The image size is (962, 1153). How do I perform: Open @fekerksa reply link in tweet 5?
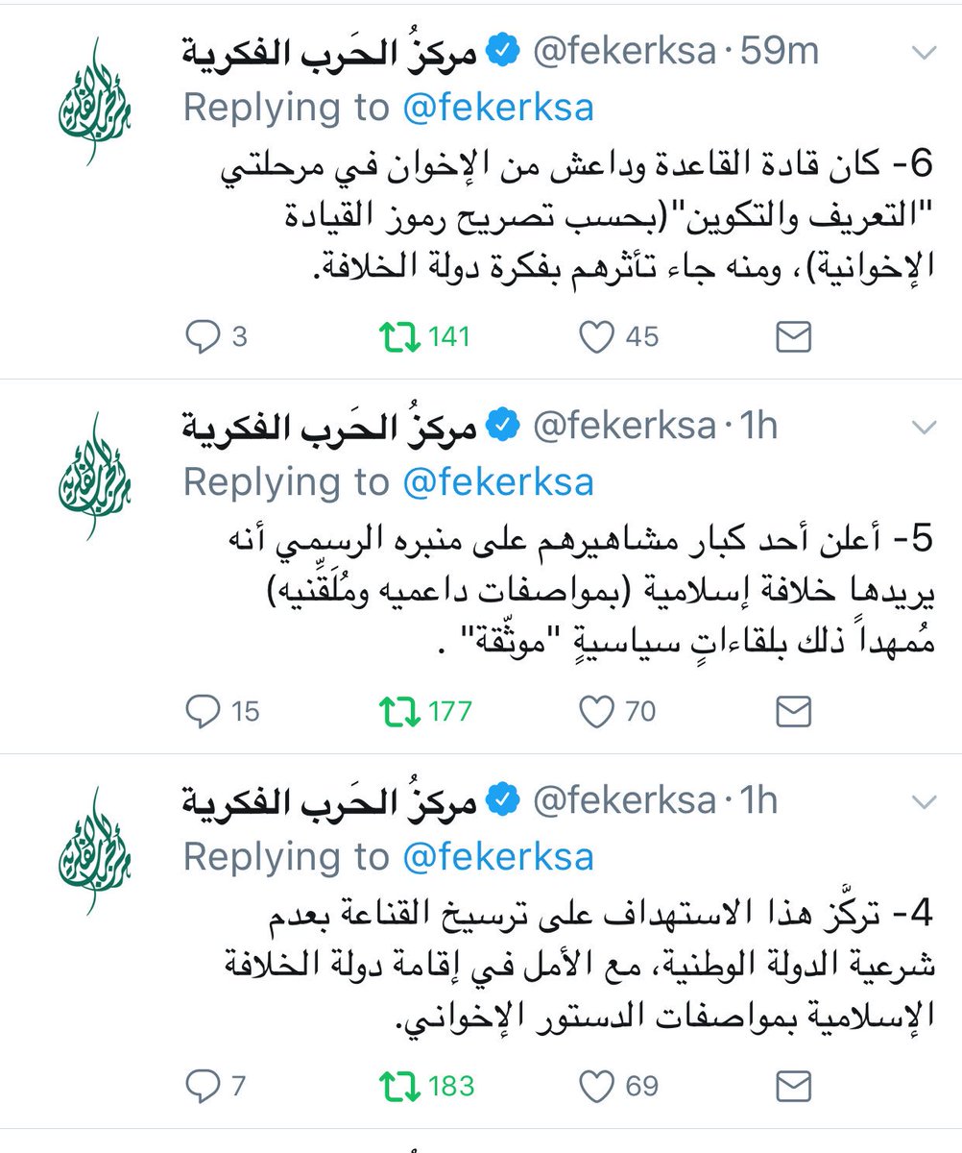498,482
